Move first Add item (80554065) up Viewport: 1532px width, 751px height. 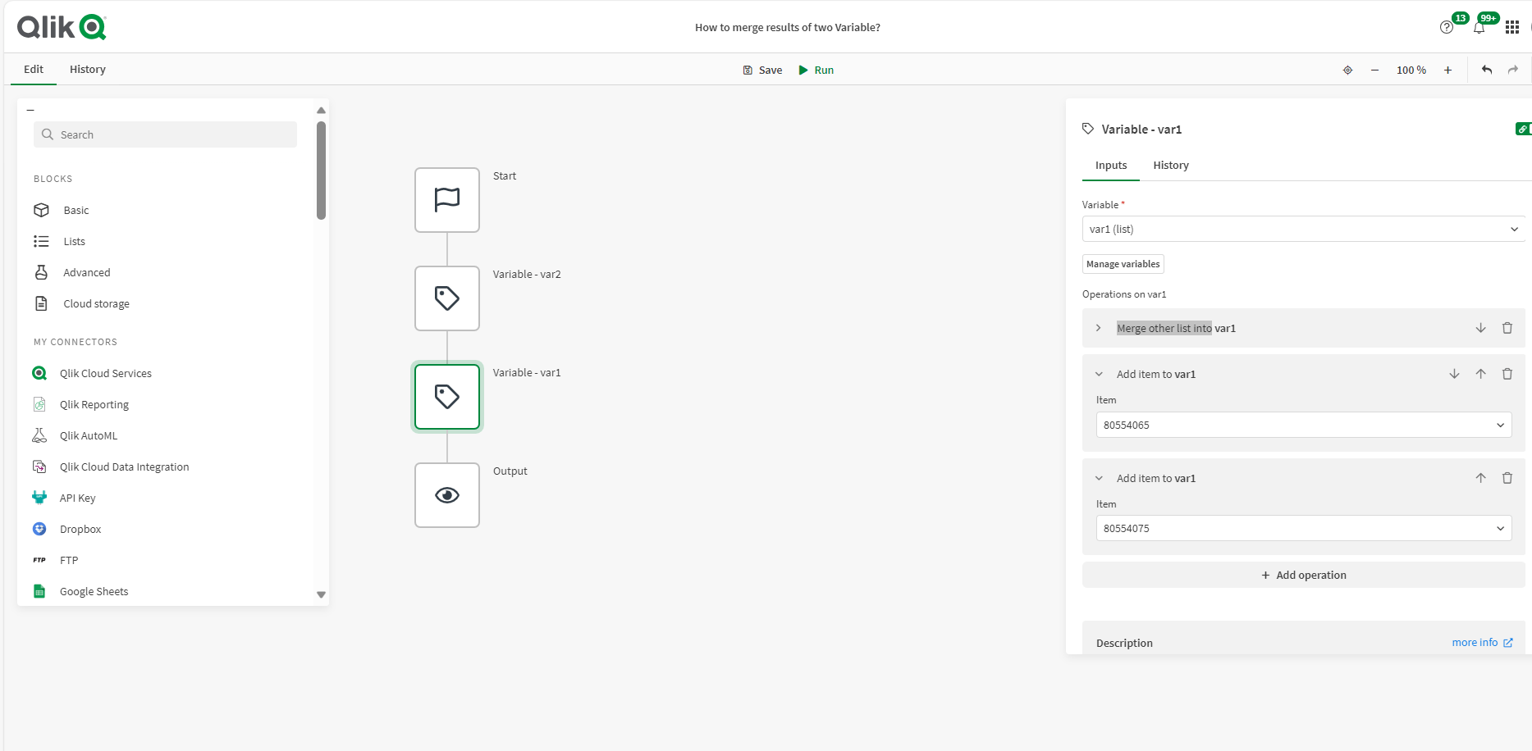point(1481,374)
